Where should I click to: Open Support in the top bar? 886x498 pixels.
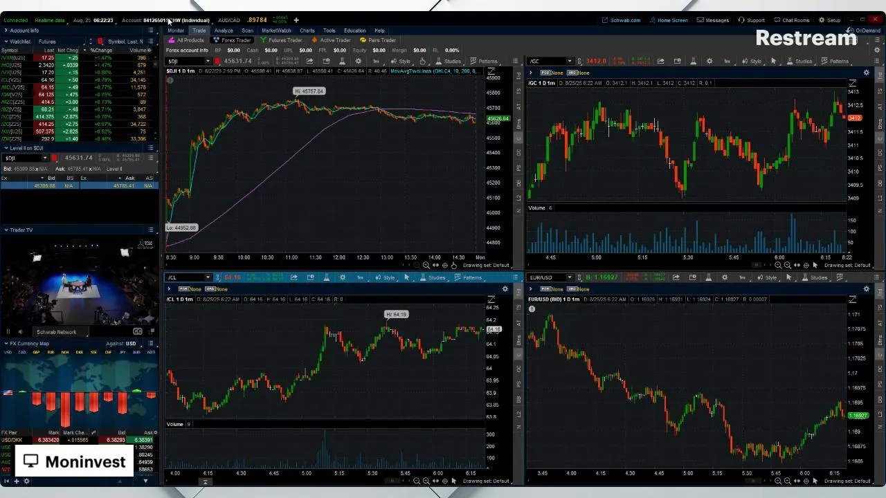(x=752, y=20)
